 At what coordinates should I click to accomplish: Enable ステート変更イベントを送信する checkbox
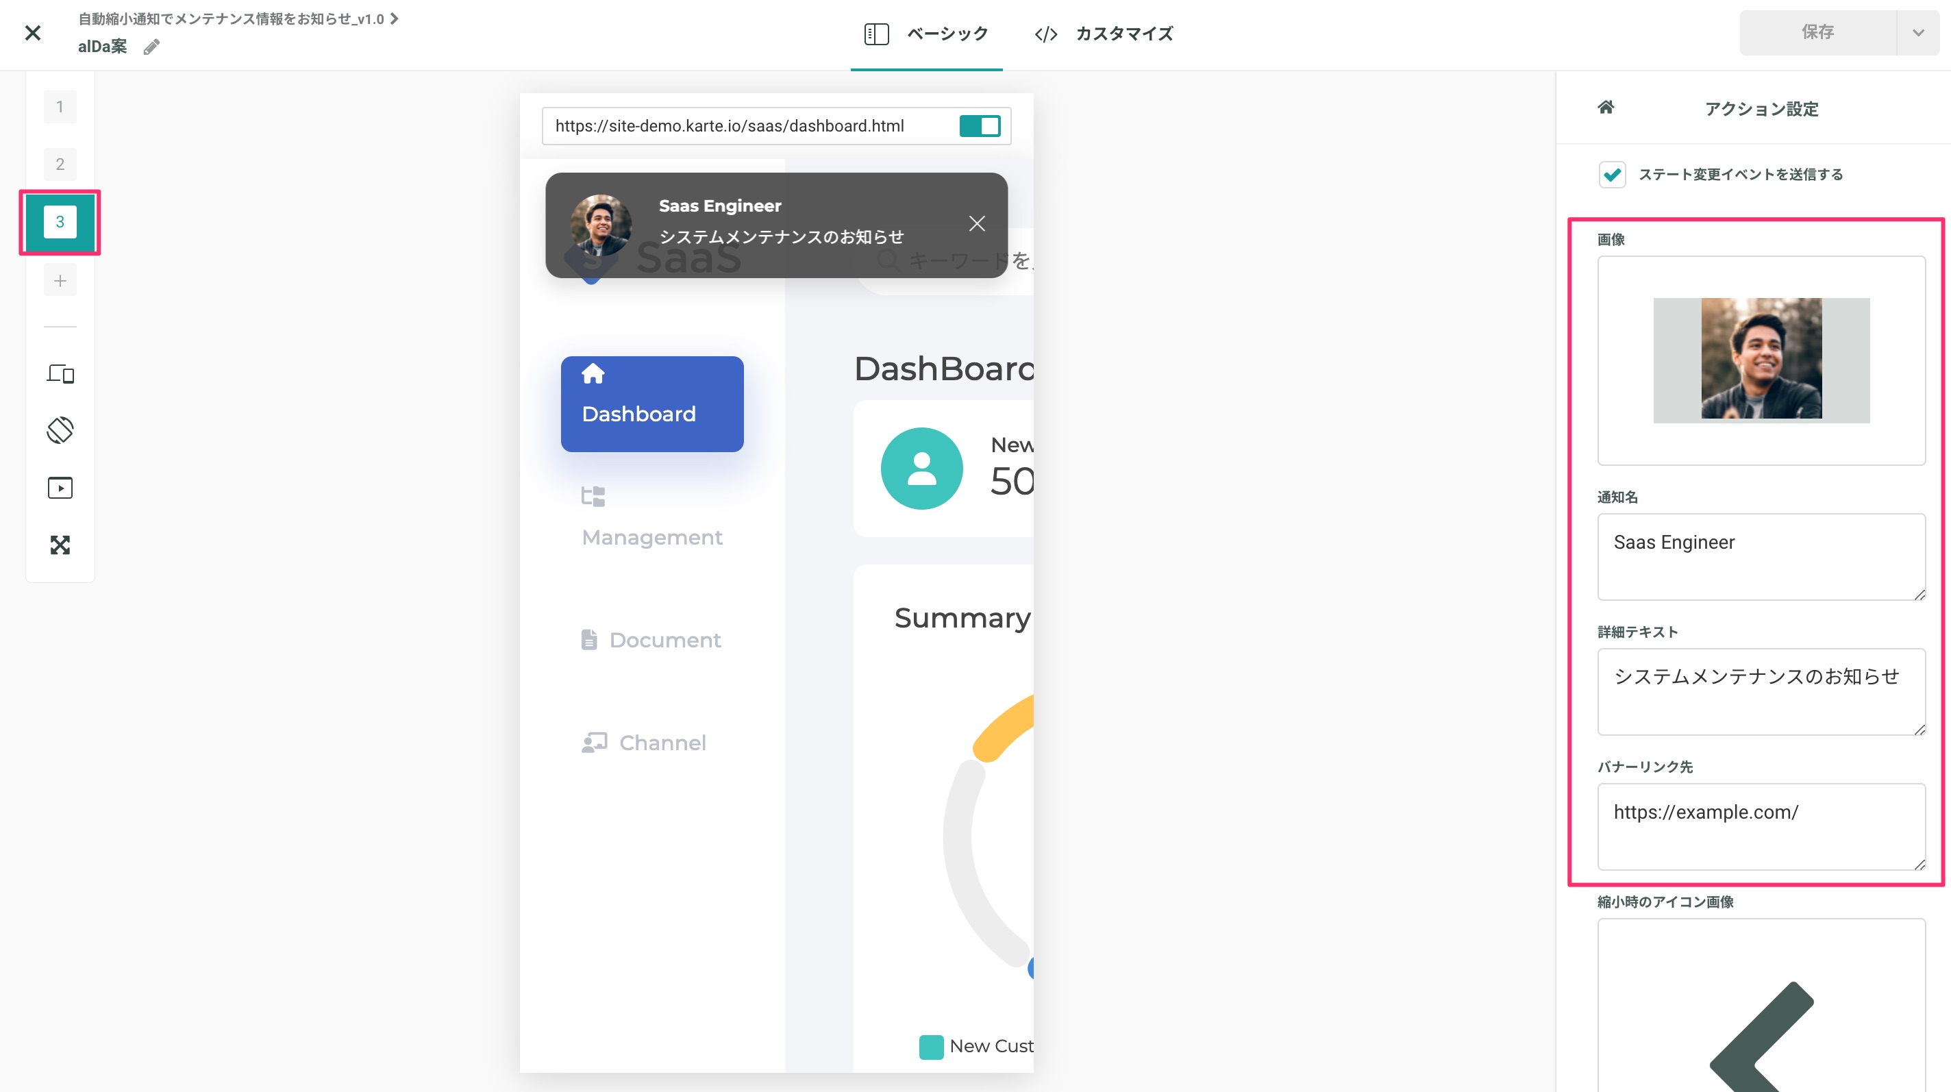[x=1613, y=174]
